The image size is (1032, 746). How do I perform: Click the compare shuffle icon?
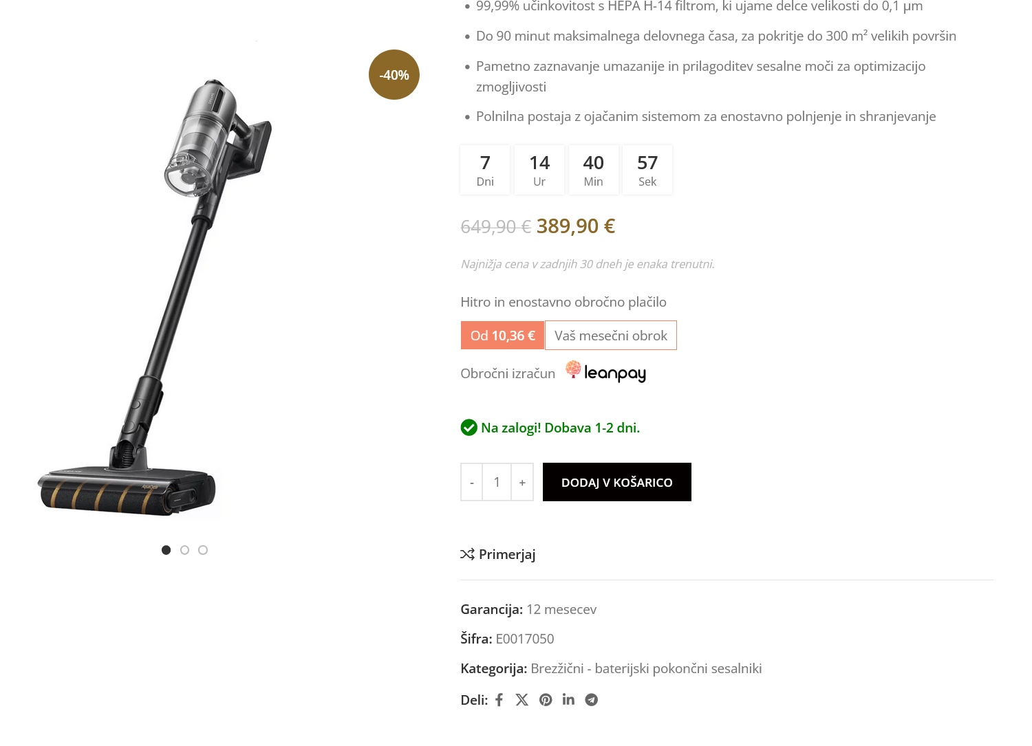pos(468,554)
